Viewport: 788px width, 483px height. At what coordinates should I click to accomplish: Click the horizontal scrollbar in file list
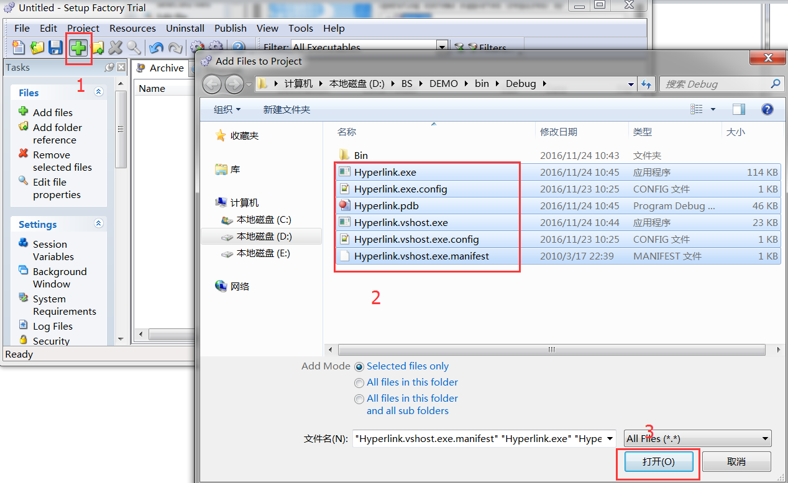(551, 350)
